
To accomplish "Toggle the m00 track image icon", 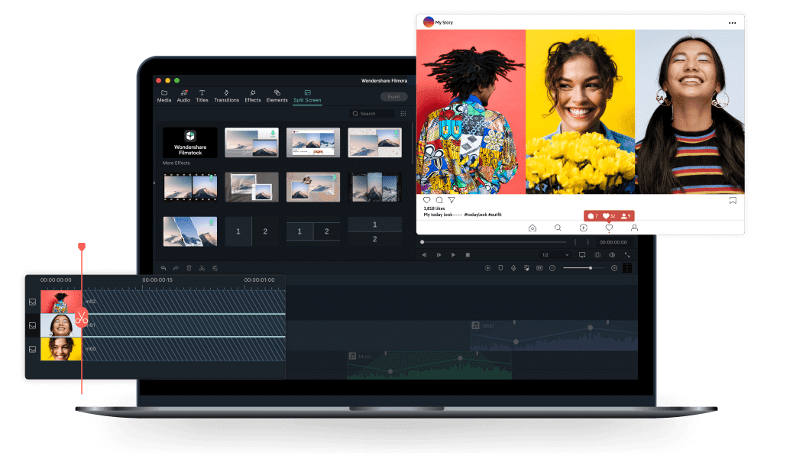I will click(32, 349).
